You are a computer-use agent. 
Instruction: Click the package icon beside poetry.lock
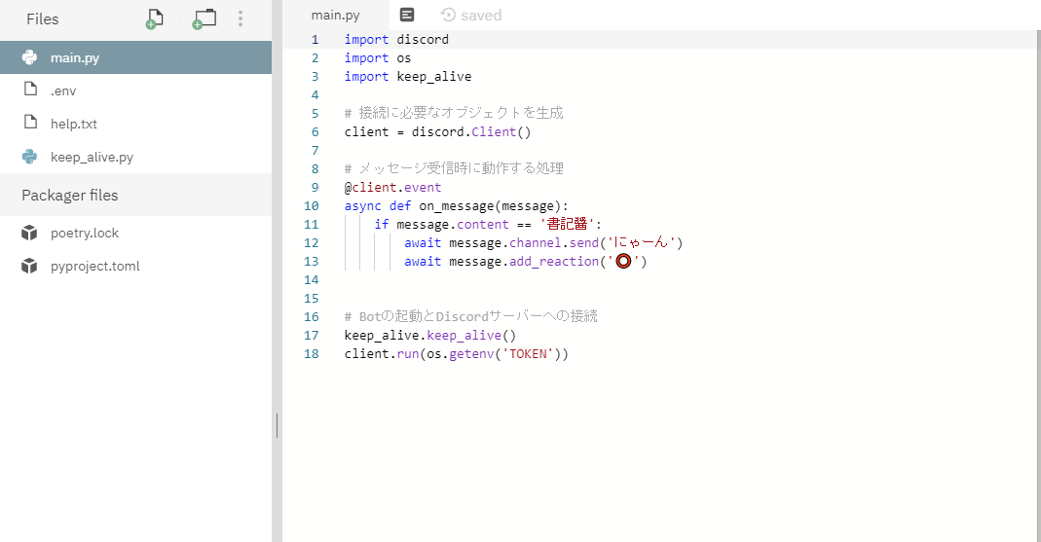click(x=29, y=233)
